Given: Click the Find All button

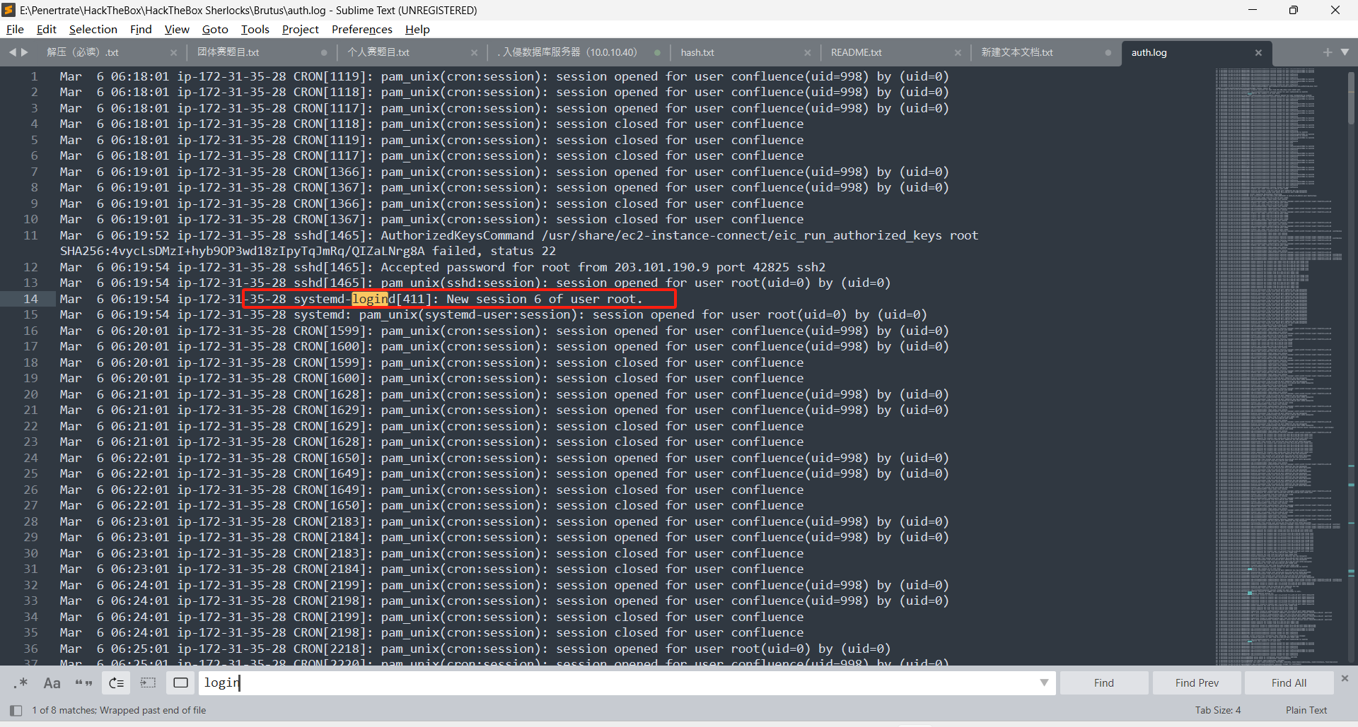Looking at the screenshot, I should [1288, 682].
